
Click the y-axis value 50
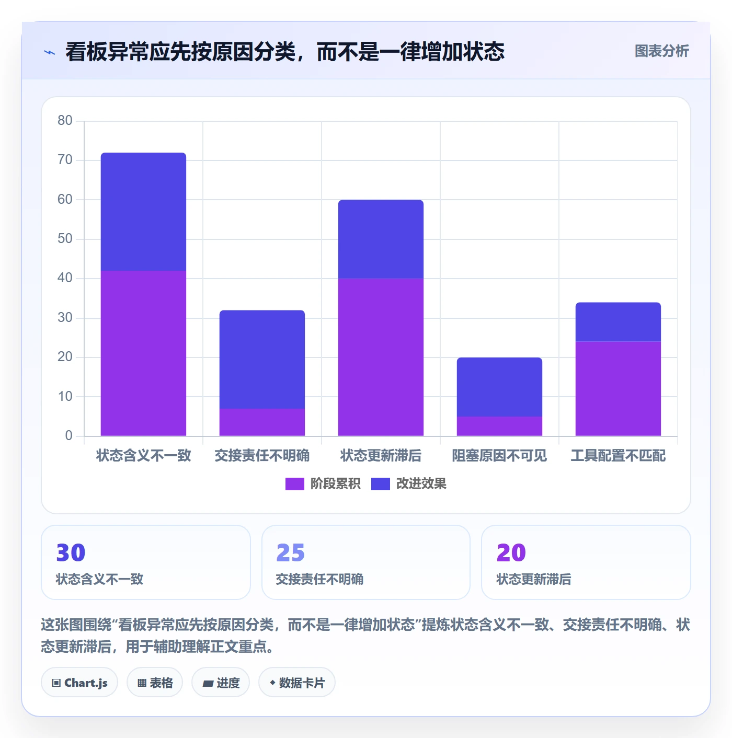(x=65, y=239)
